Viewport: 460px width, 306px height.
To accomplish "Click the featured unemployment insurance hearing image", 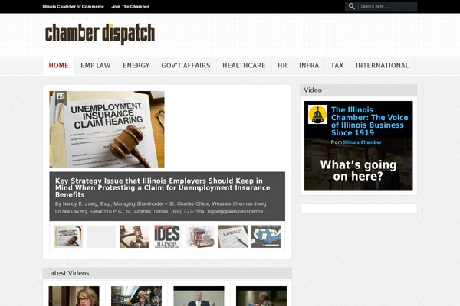I will [107, 129].
